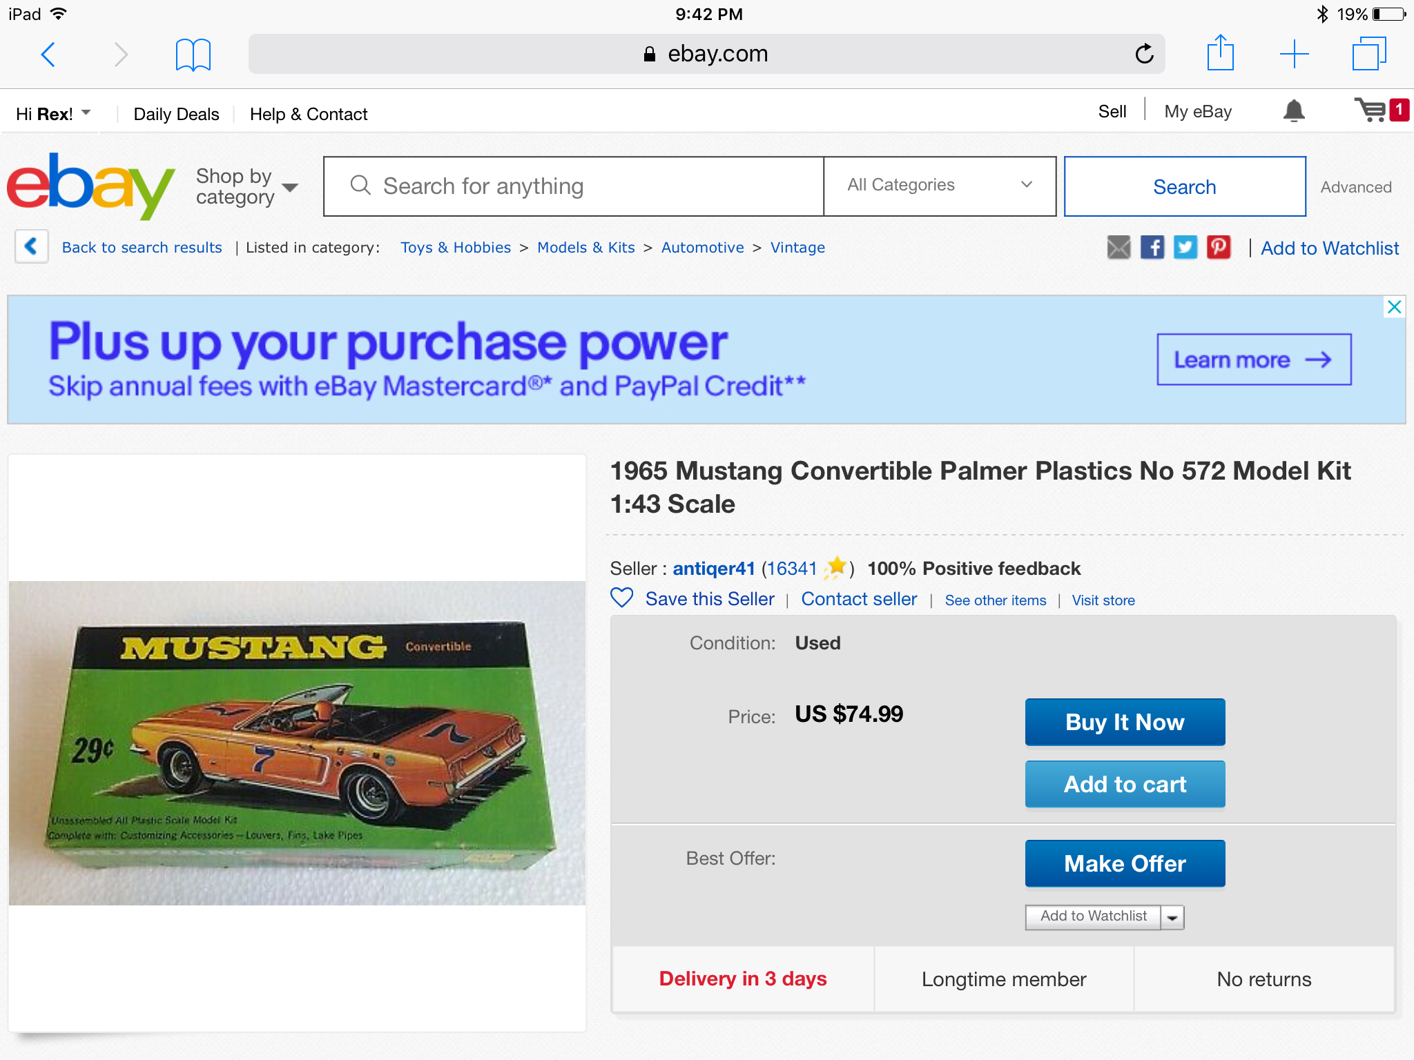Open My eBay menu item
Screen dimensions: 1414x1060
click(1198, 112)
